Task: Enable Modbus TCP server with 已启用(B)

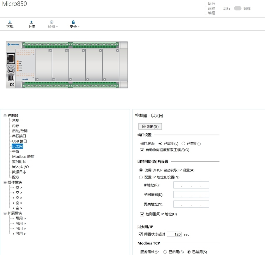Action: click(x=165, y=252)
